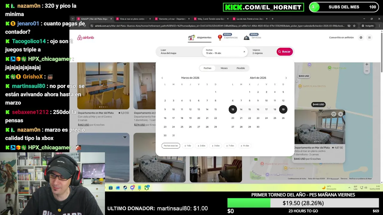Select April 13 check-in date

click(232, 109)
